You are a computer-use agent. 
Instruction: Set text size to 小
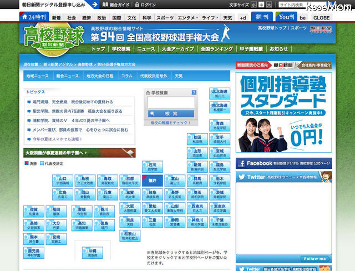(x=254, y=5)
